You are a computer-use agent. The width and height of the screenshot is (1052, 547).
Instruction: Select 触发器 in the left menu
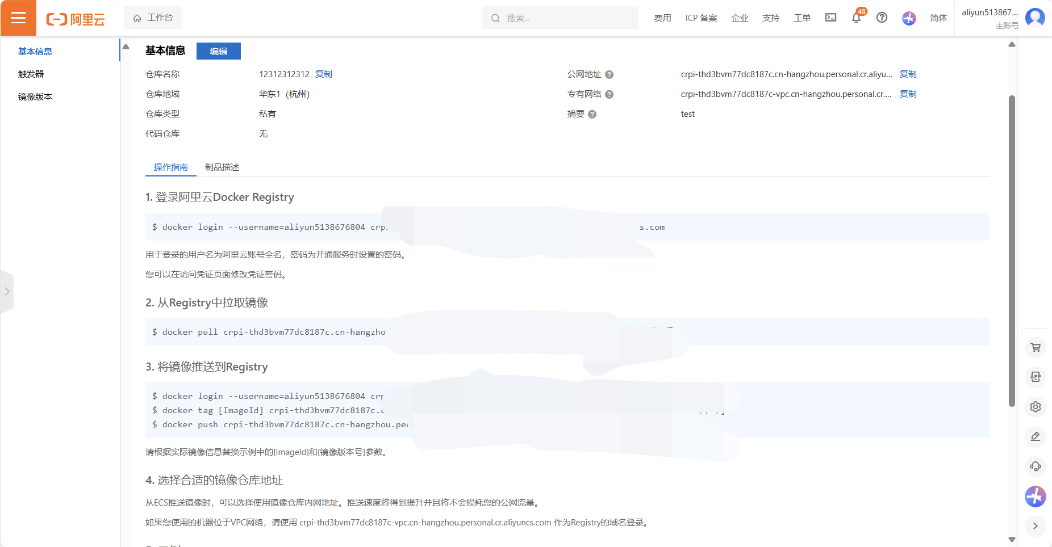point(31,74)
